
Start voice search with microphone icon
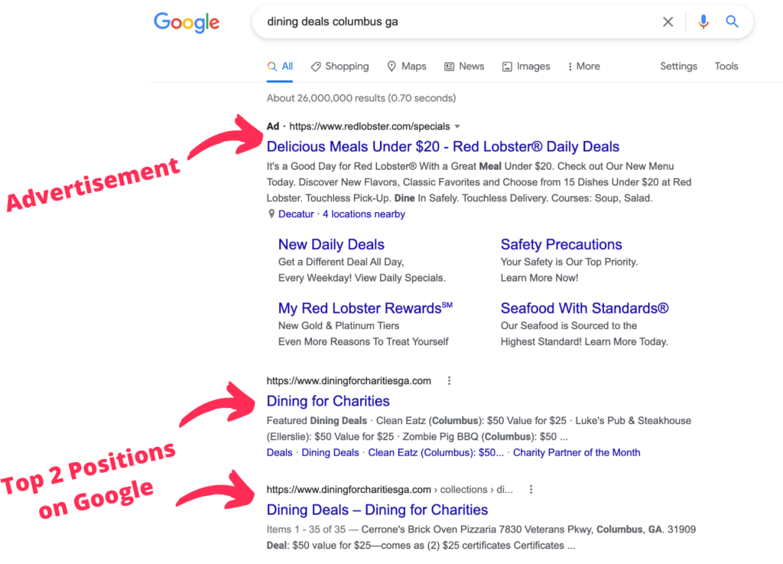click(x=703, y=22)
